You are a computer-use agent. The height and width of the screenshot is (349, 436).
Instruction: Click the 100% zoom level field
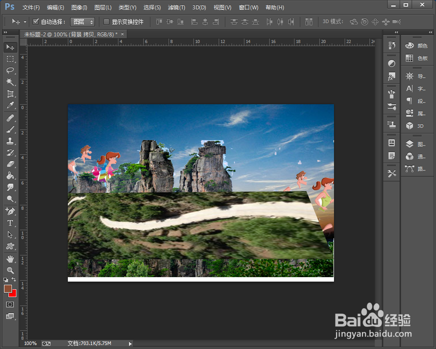point(30,343)
